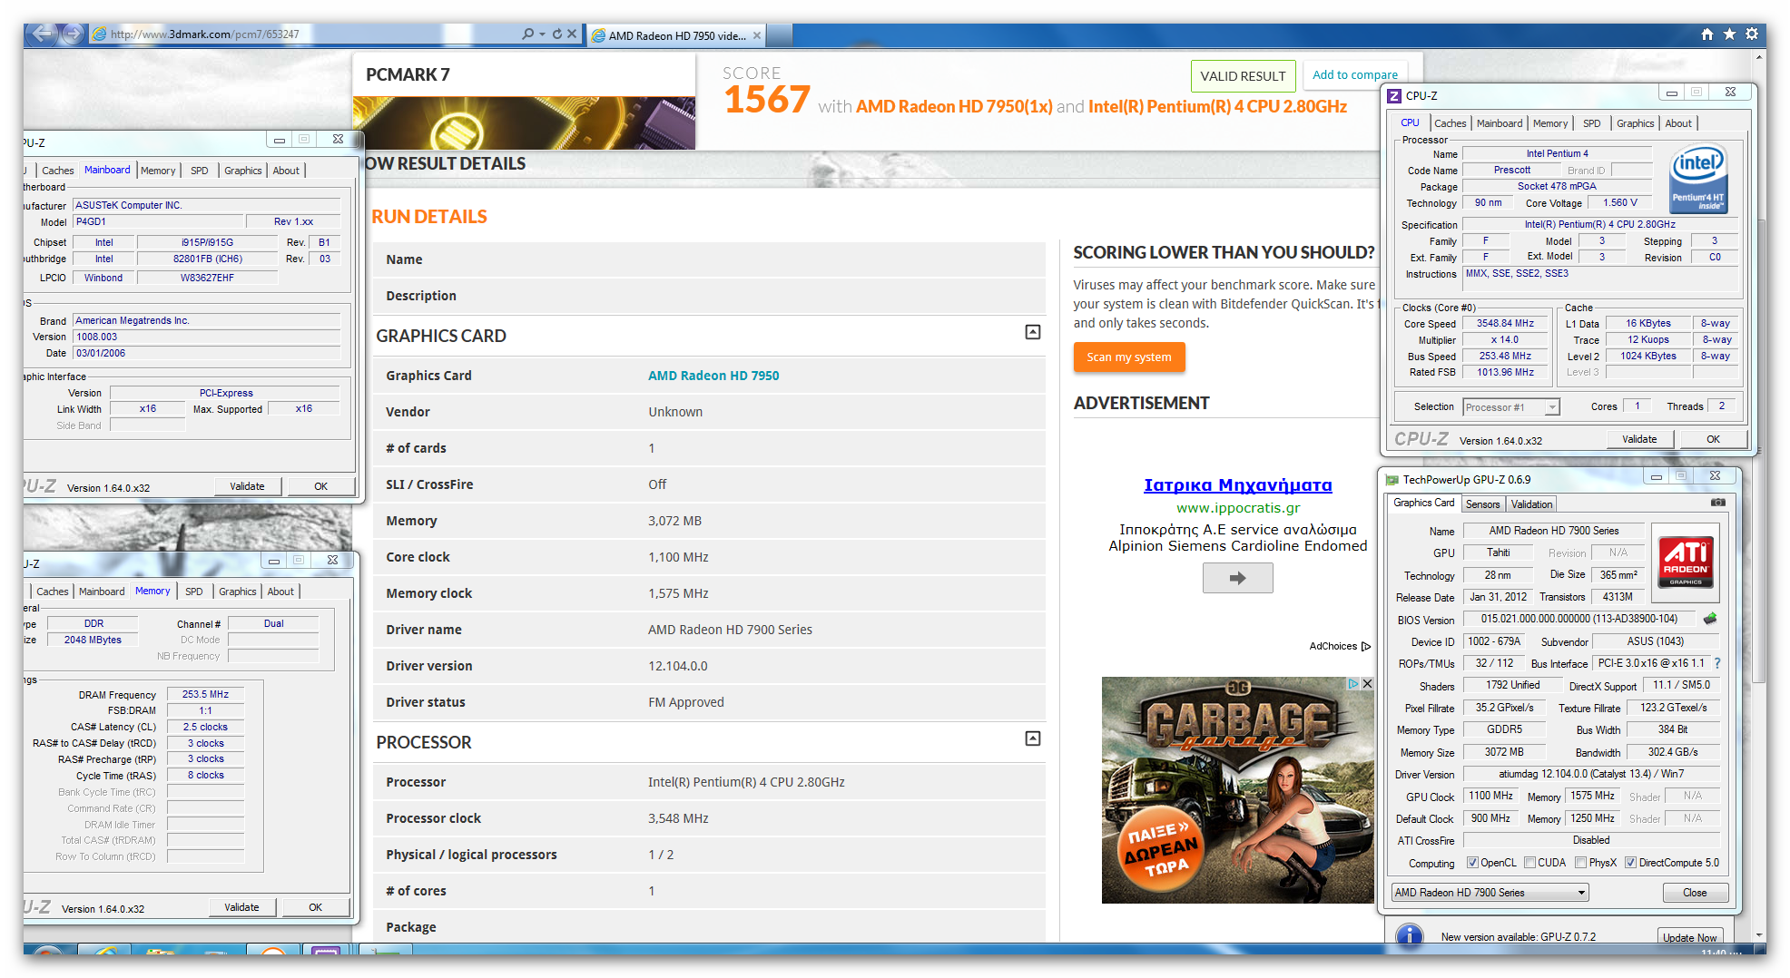Image resolution: width=1790 pixels, height=978 pixels.
Task: Click the Intel Pentium 4 logo in CPU-Z
Action: [1697, 180]
